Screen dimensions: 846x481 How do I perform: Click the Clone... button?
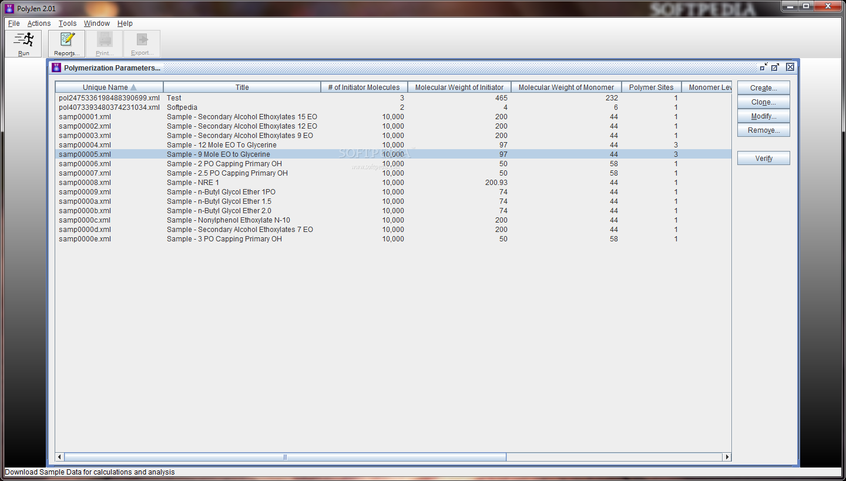pos(764,102)
